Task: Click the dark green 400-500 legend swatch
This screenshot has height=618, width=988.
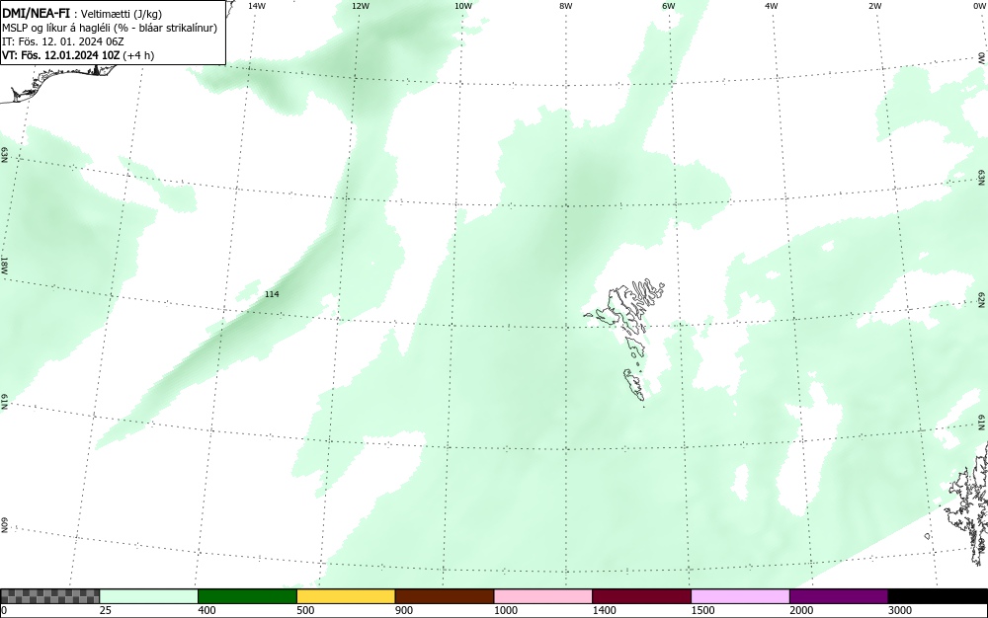Action: click(x=247, y=596)
